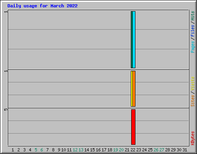Viewport: 197px width, 154px height.
Task: Select the yellow Visits bar
Action: click(x=132, y=89)
